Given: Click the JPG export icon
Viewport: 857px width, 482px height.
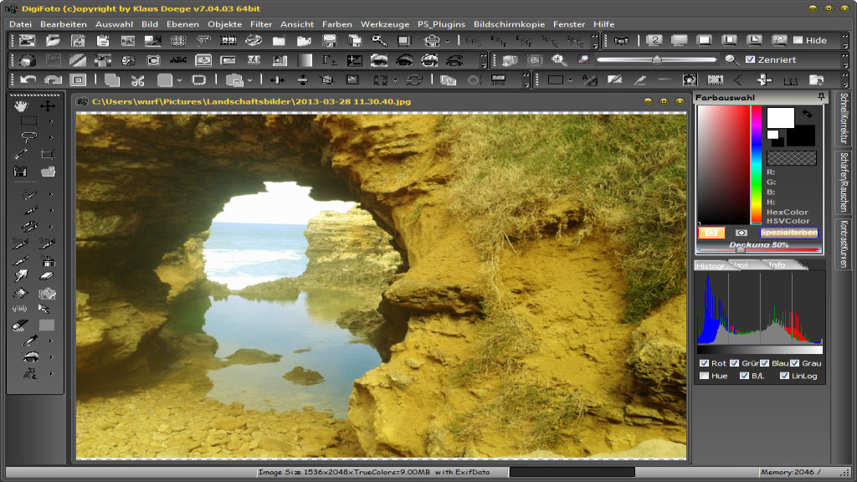Looking at the screenshot, I should pos(499,80).
